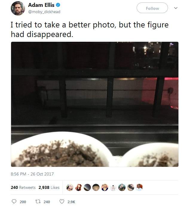Click red-haired liker avatar
The width and height of the screenshot is (188, 208).
click(x=78, y=187)
